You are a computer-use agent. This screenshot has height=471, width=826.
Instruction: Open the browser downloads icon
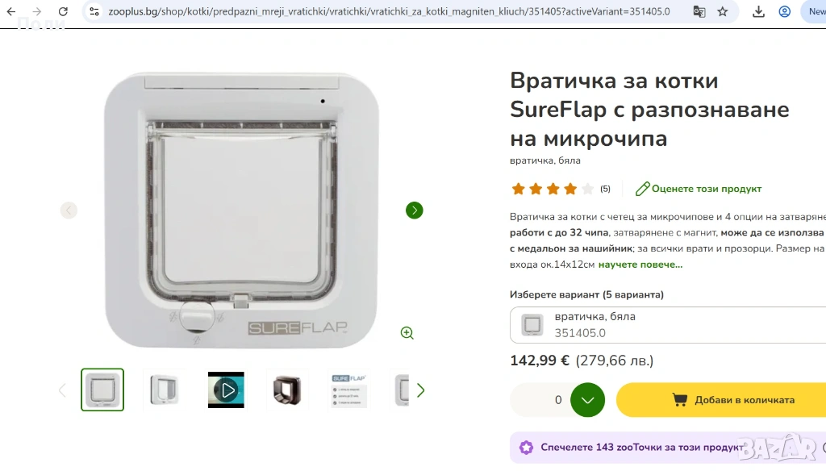pos(758,11)
